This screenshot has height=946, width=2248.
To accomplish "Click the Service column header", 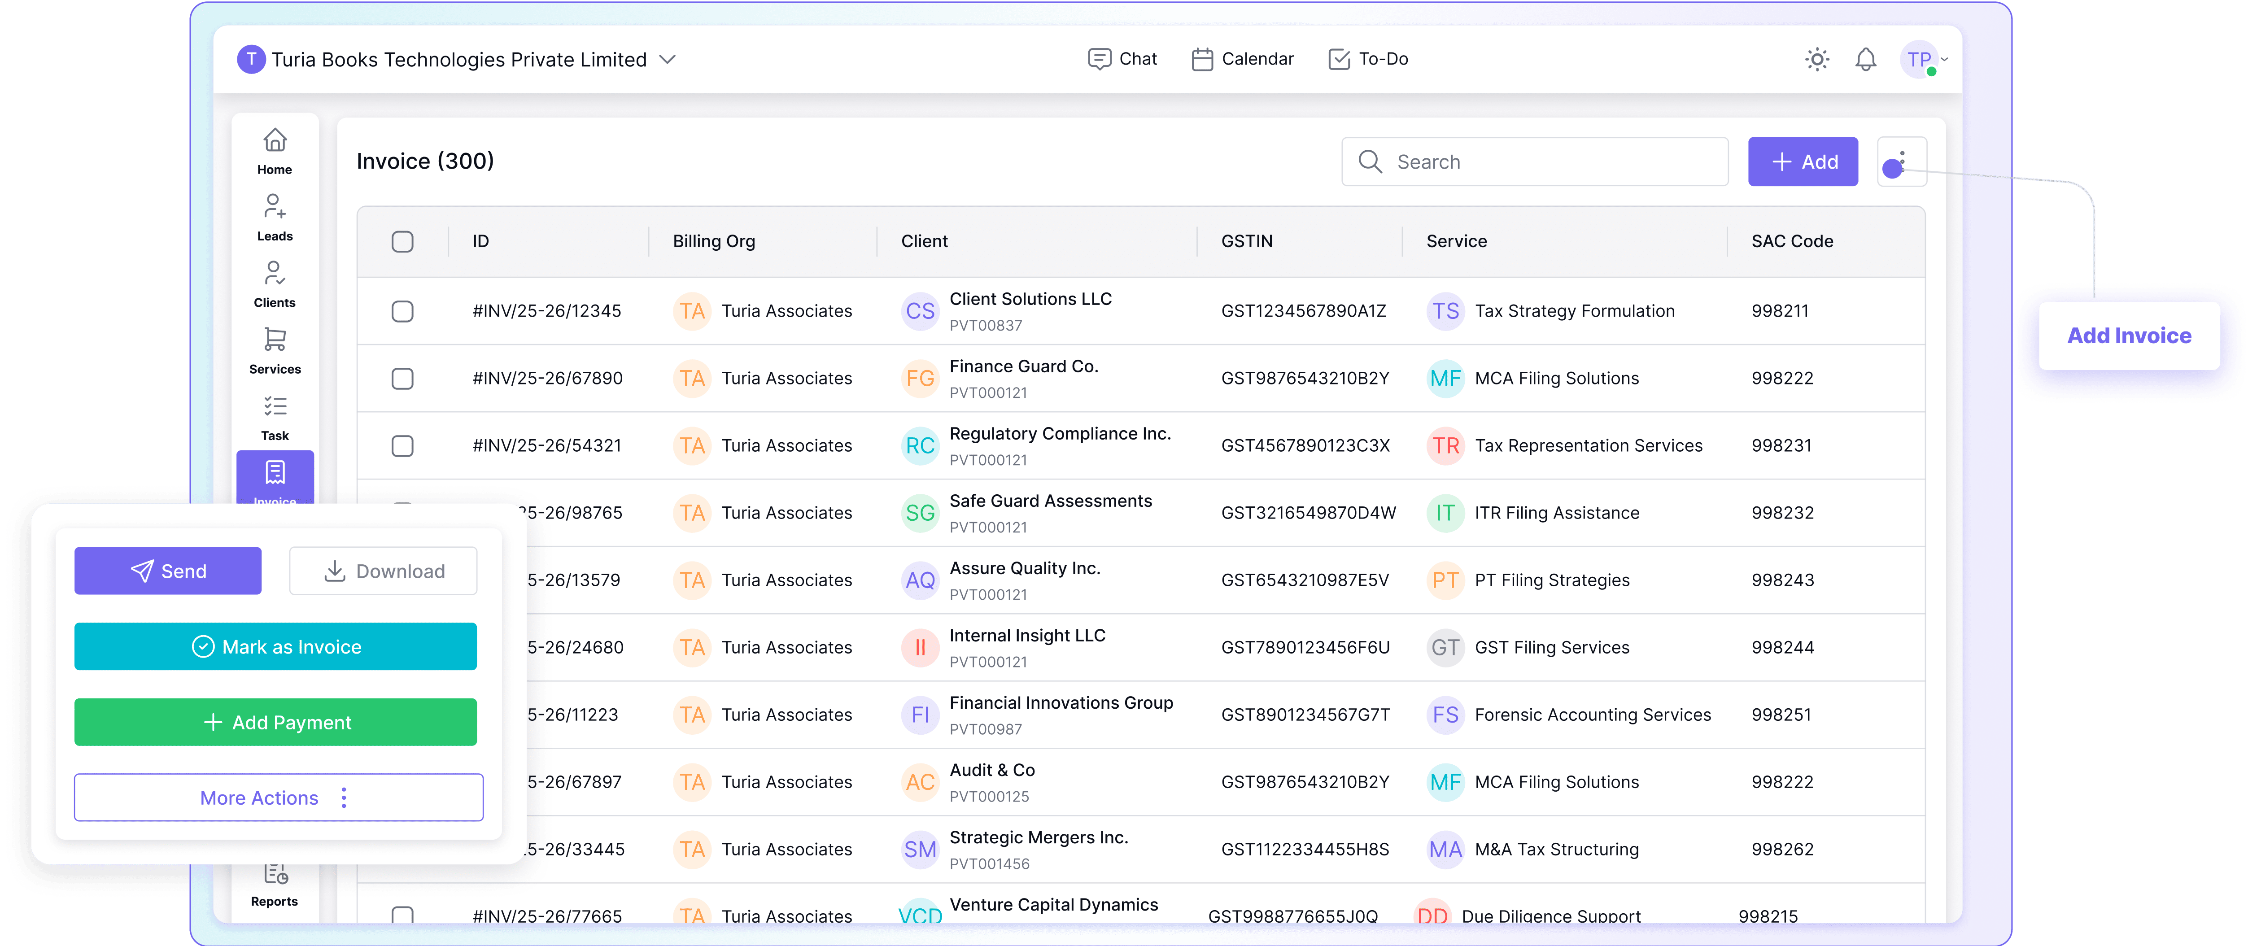I will 1457,241.
